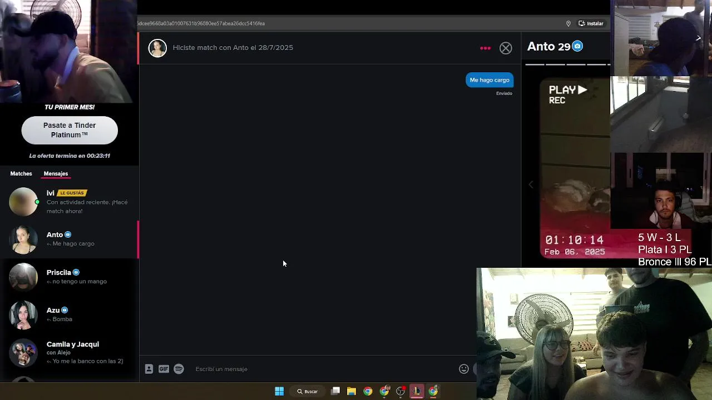Open File Explorer from the taskbar

[x=352, y=391]
